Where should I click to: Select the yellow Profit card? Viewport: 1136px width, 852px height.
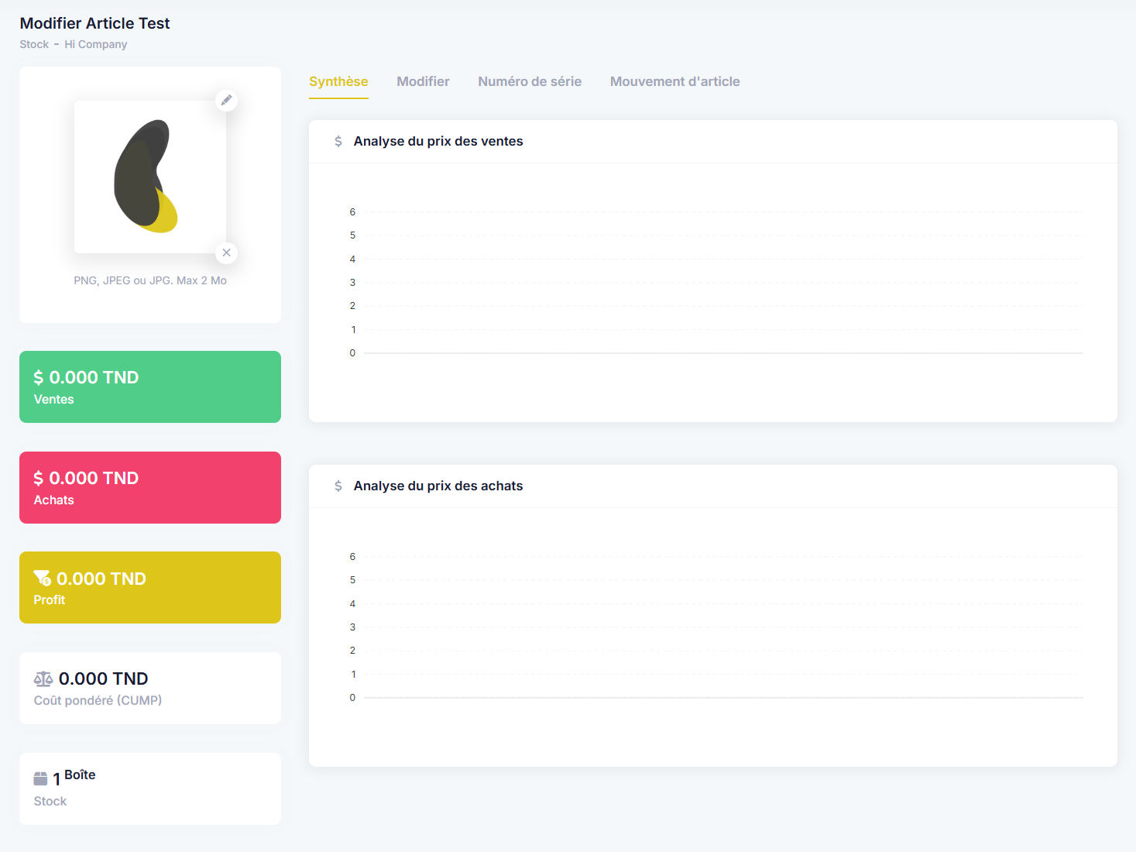150,587
